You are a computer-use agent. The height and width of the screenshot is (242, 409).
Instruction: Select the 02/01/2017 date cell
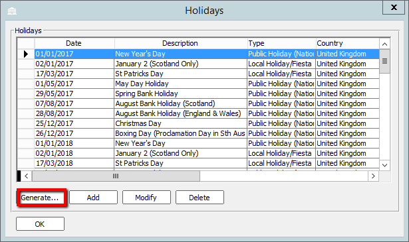click(x=74, y=64)
